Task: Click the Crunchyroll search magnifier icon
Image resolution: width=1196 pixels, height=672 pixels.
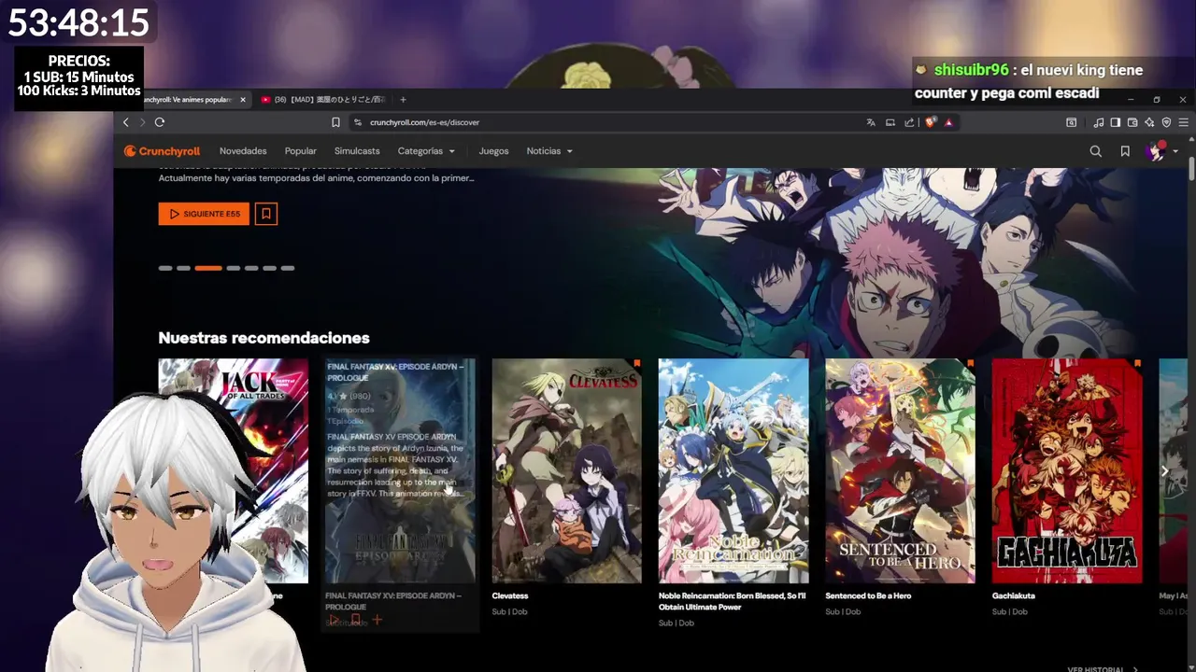Action: (1096, 151)
